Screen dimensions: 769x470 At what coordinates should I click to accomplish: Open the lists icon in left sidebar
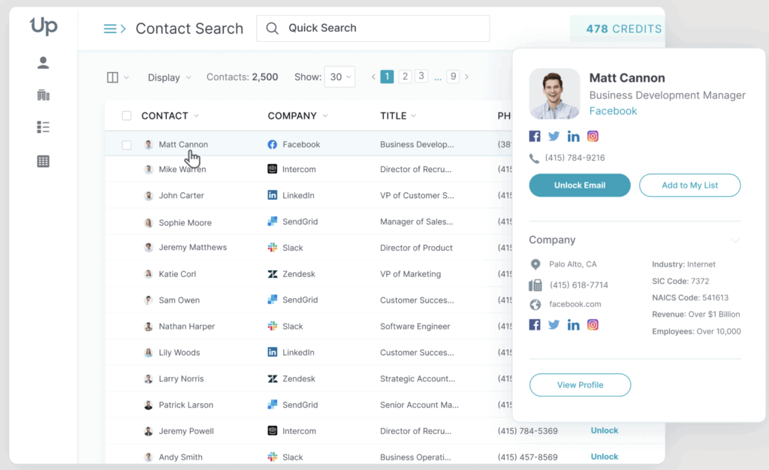tap(44, 127)
